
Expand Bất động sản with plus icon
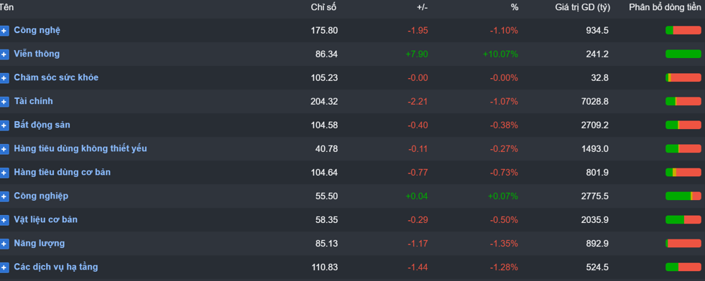tap(4, 125)
